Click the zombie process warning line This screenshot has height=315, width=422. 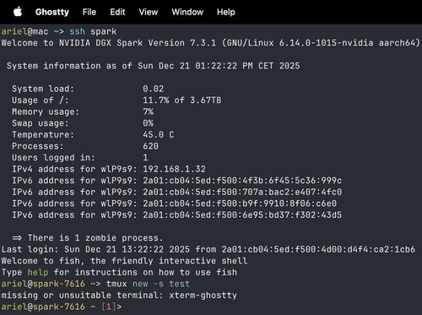coord(88,238)
